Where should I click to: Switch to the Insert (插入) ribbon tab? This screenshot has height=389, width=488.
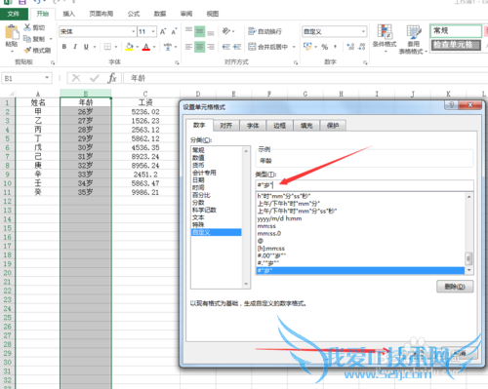(68, 14)
